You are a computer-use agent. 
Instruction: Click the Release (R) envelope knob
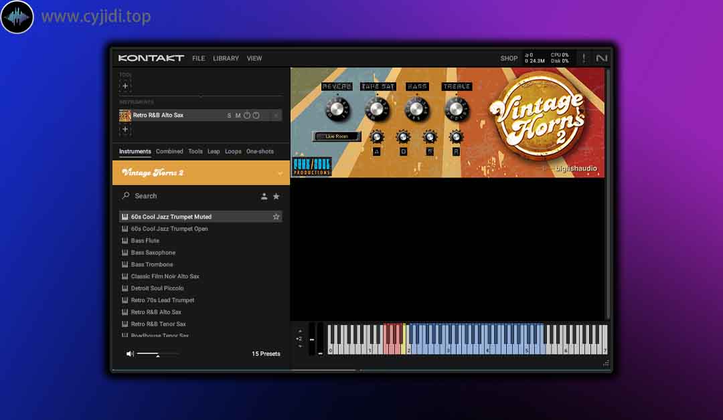(x=456, y=137)
